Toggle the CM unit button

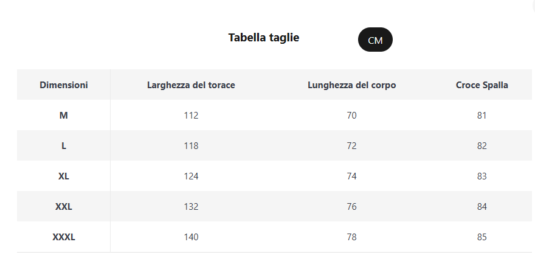point(375,40)
